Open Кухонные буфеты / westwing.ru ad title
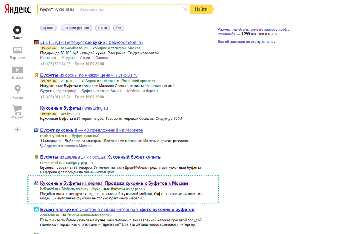The width and height of the screenshot is (352, 234). click(74, 108)
